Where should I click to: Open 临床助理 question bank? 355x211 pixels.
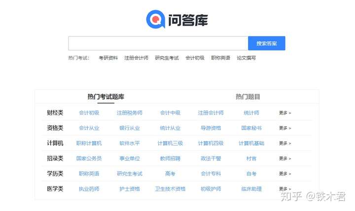tap(251, 189)
